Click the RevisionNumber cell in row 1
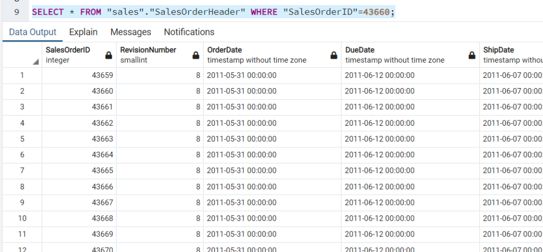This screenshot has height=252, width=543. pos(160,75)
